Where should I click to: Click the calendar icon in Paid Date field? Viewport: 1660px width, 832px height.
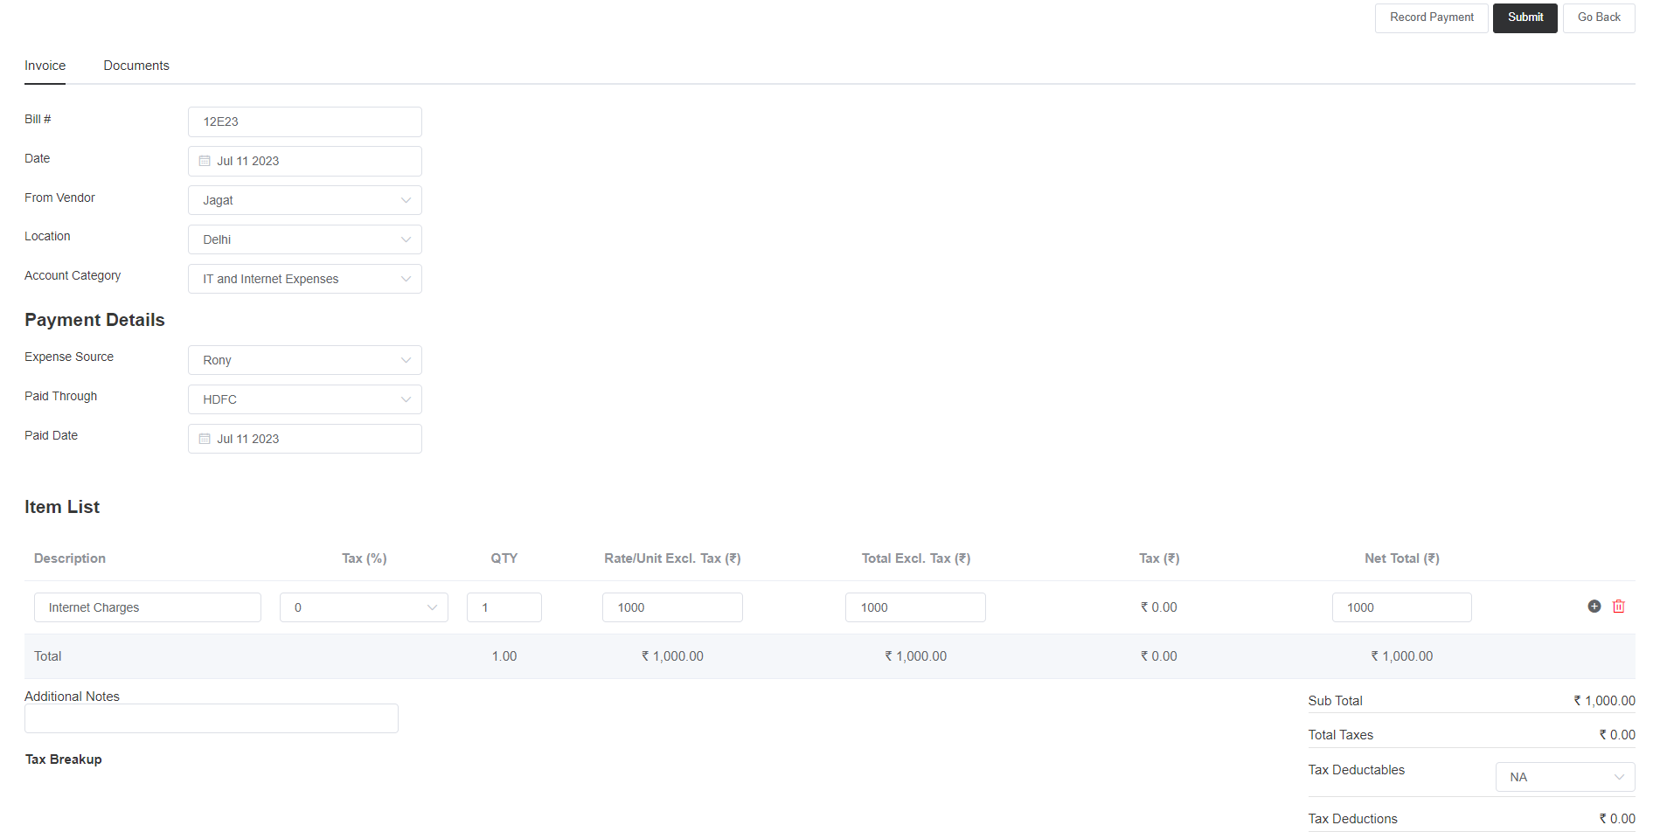tap(205, 439)
